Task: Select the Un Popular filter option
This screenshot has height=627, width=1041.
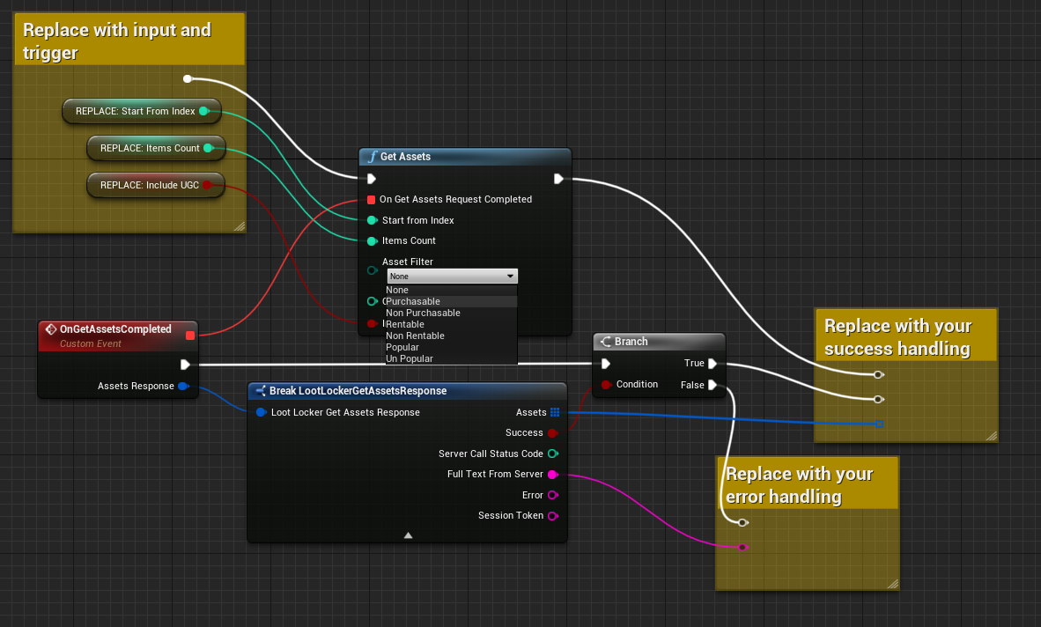Action: tap(409, 358)
